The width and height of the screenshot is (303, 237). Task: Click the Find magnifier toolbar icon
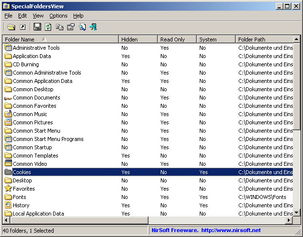tap(82, 27)
